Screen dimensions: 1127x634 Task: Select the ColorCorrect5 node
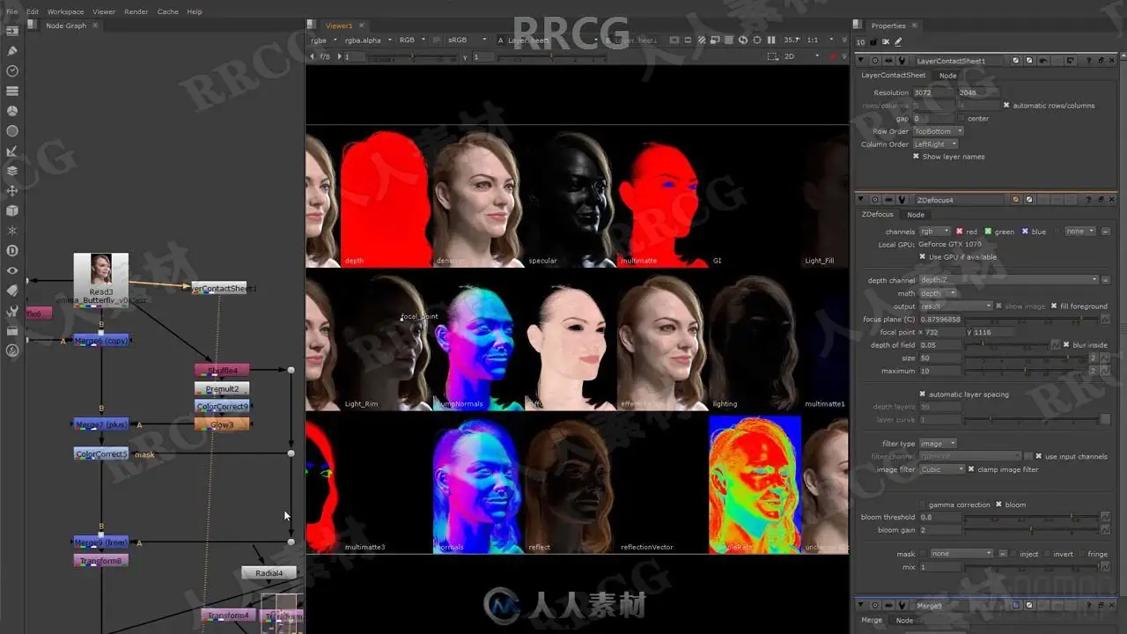coord(101,454)
